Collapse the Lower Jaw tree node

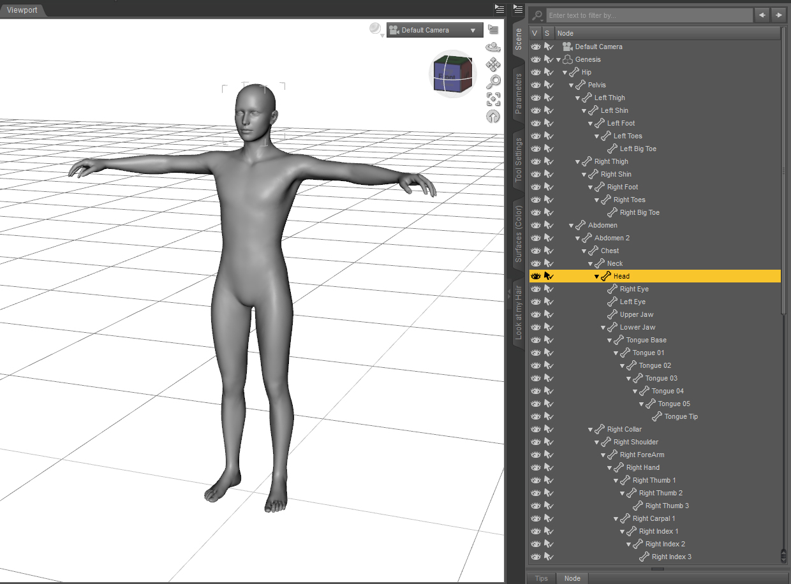(603, 327)
